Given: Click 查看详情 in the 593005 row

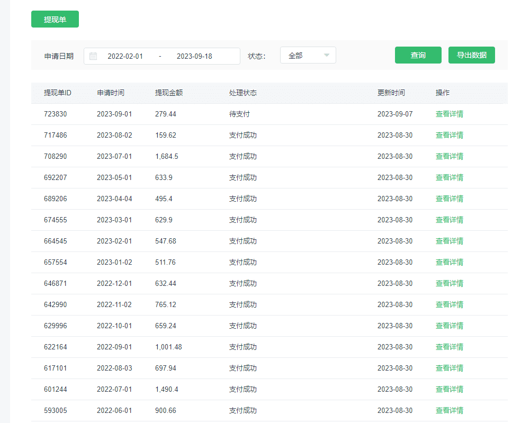Looking at the screenshot, I should (449, 410).
